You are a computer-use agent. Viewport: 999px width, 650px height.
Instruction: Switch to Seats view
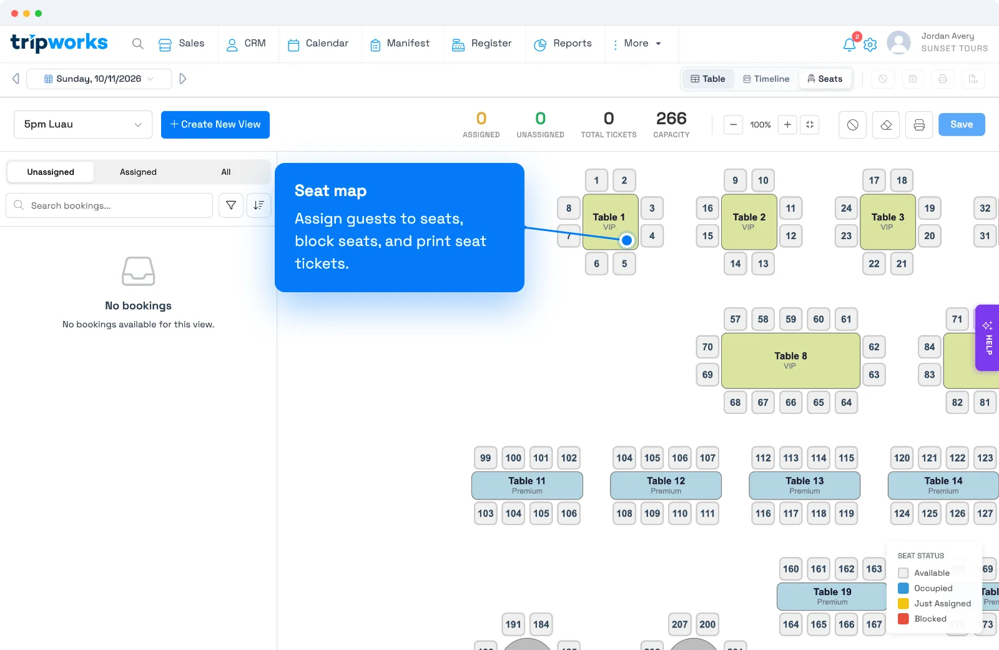[x=825, y=79]
